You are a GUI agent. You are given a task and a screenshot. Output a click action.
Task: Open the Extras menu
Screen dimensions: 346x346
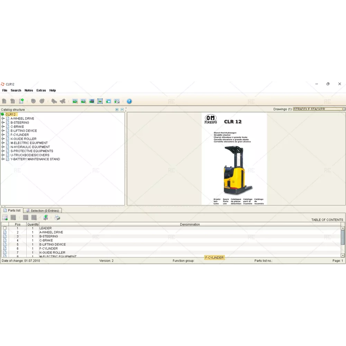[x=41, y=90]
